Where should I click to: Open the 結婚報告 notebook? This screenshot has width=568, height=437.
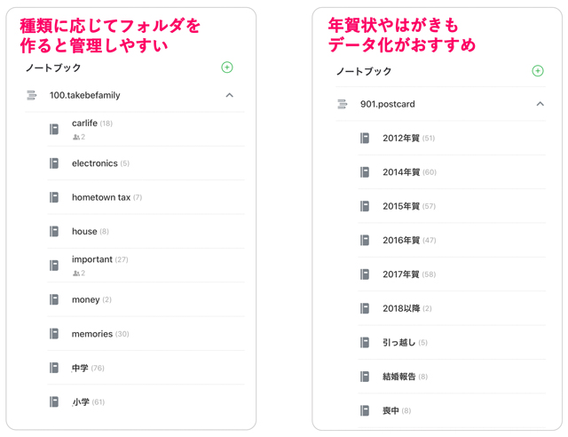pyautogui.click(x=452, y=377)
